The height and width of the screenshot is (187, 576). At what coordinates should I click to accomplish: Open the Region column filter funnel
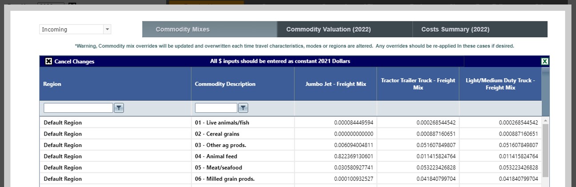pos(119,108)
